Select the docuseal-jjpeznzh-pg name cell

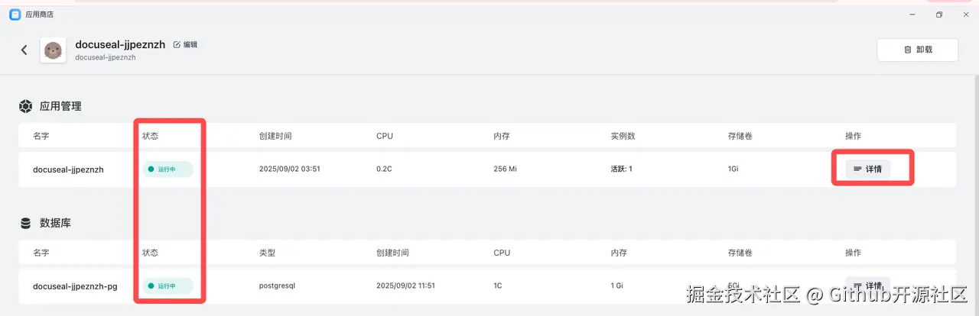pyautogui.click(x=75, y=286)
